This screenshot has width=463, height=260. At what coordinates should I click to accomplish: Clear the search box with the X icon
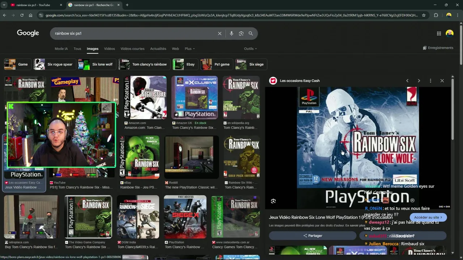(x=220, y=33)
